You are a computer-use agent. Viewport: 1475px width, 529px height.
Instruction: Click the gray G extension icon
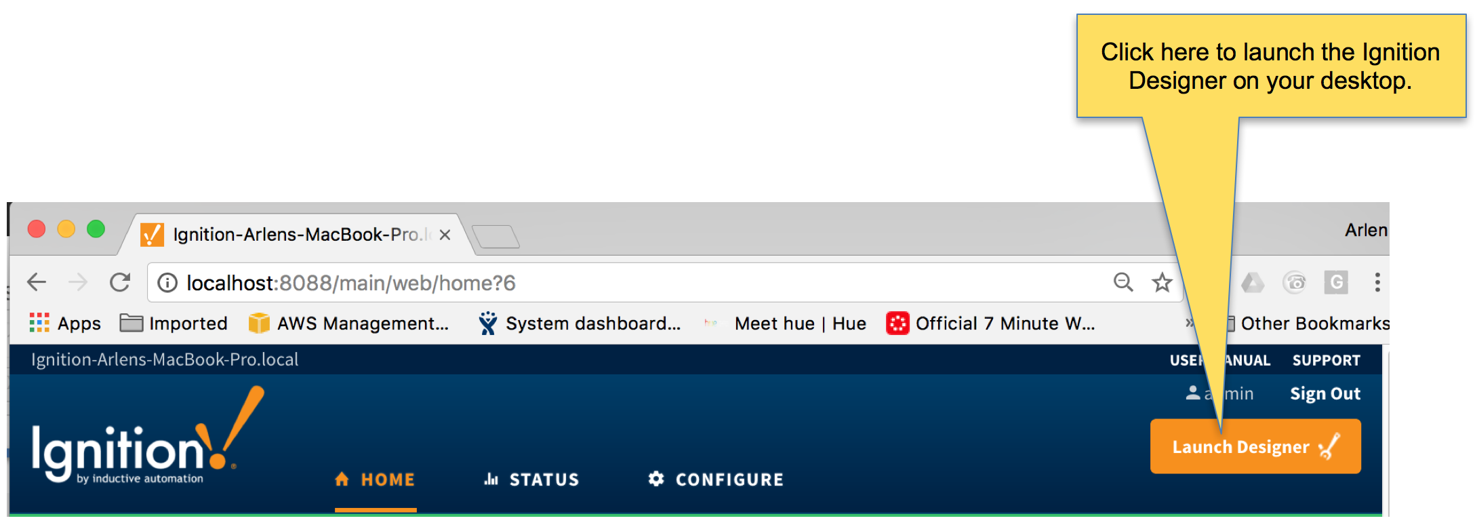1336,282
